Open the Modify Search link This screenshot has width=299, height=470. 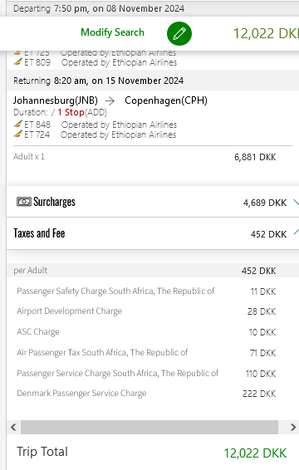coord(112,32)
